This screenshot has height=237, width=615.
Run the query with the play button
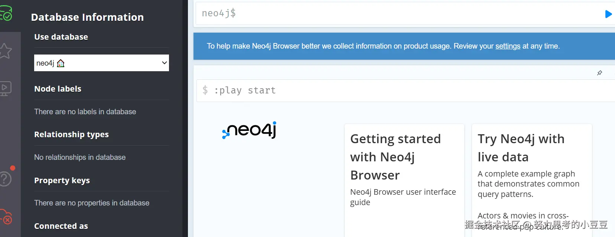tap(608, 14)
